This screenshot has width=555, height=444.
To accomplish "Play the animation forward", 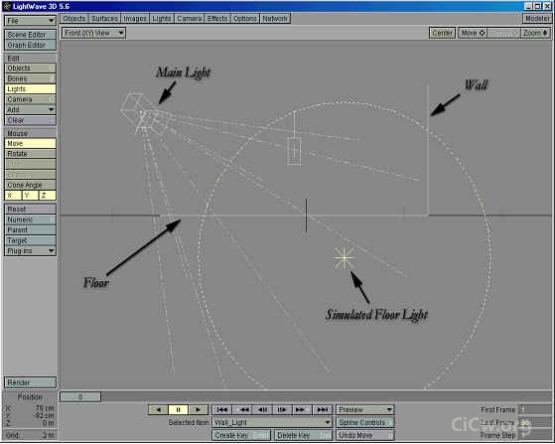I will (x=198, y=409).
